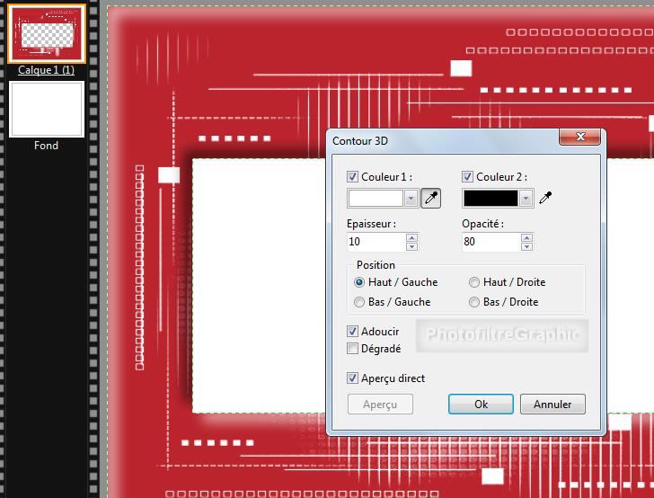654x498 pixels.
Task: Click the black Couleur 2 swatch
Action: [490, 199]
